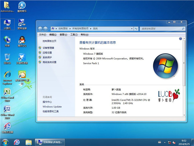Click the network tray icon

click(169, 142)
